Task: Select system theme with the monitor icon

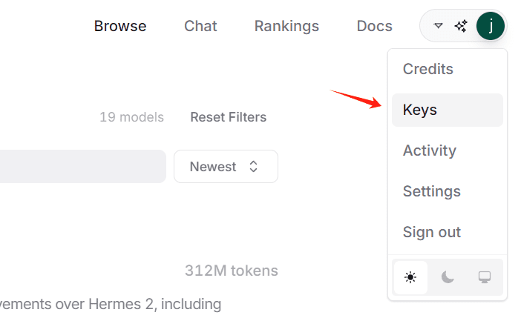Action: point(485,277)
